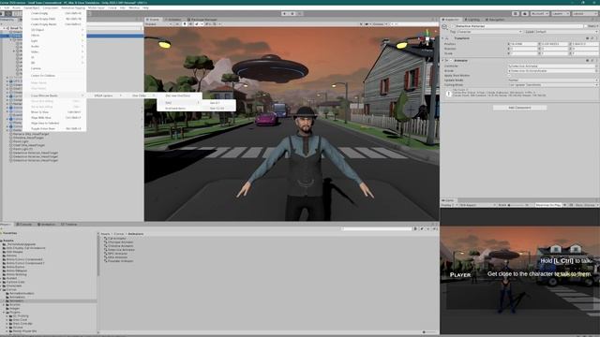Collapse the Transform component
This screenshot has height=337, width=600.
coord(443,38)
